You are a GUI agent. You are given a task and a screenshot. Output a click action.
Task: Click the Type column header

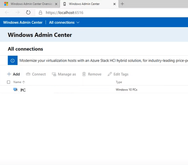119,82
